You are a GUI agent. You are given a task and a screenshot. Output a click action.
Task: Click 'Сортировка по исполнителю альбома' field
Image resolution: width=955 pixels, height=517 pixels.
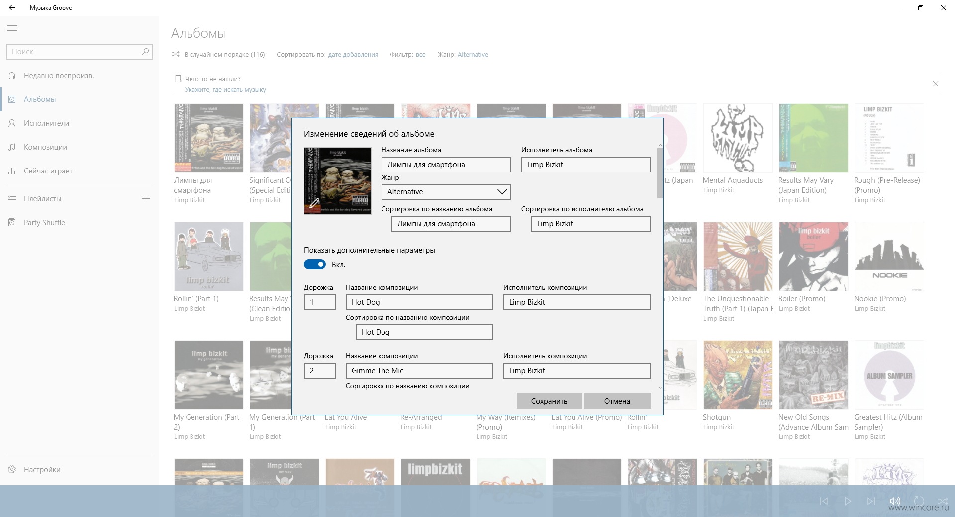point(591,224)
